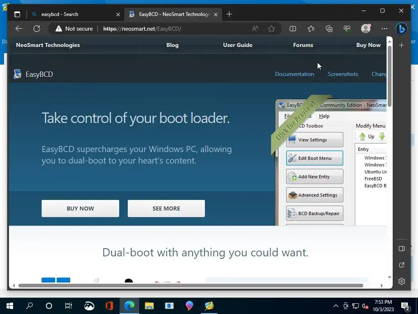Click BCD Backup/Repair in preview image
418x314 pixels.
pos(315,213)
